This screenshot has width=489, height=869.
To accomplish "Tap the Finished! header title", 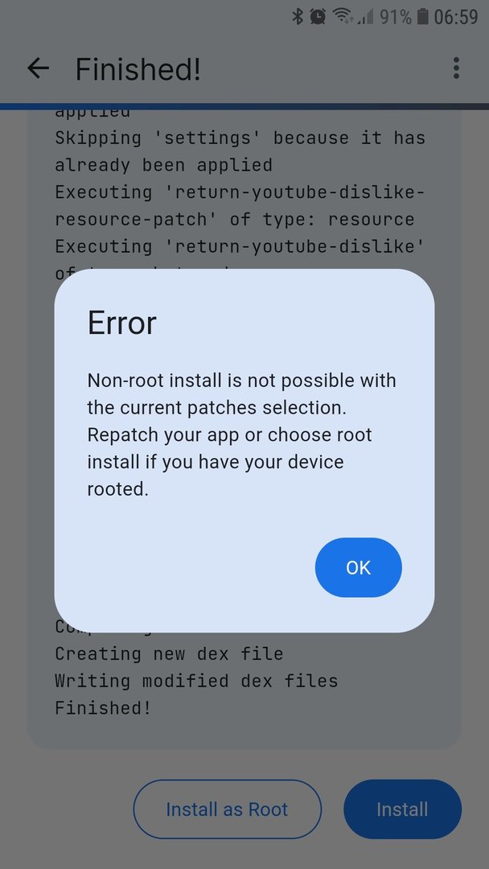I will [x=138, y=69].
